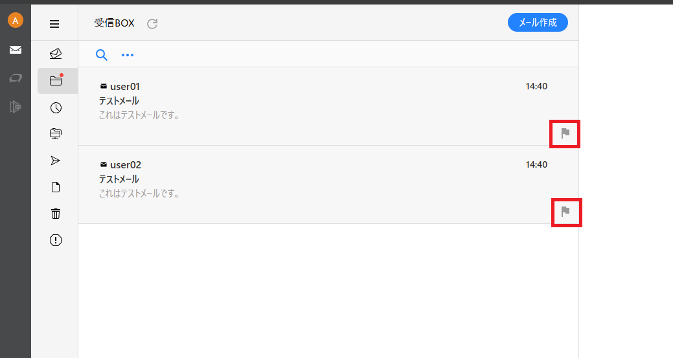673x358 pixels.
Task: Select the inbox folder with red dot
Action: [x=56, y=81]
